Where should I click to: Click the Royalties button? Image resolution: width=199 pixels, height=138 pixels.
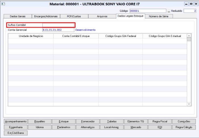[x=40, y=122]
